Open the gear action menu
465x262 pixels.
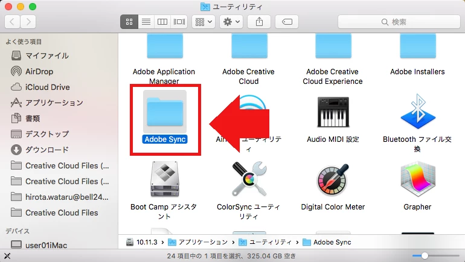231,22
